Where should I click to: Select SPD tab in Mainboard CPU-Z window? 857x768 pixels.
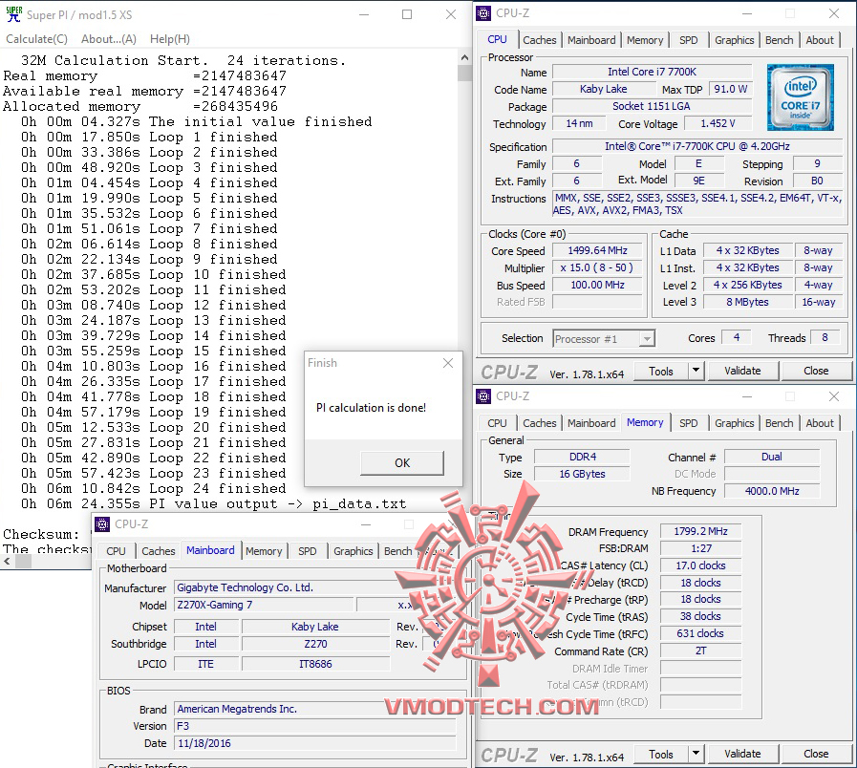308,551
